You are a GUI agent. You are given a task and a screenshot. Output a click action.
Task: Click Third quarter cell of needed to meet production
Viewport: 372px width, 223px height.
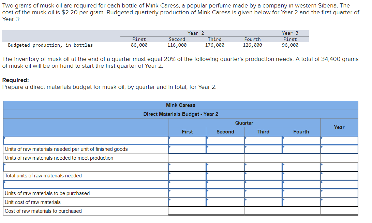(263, 158)
